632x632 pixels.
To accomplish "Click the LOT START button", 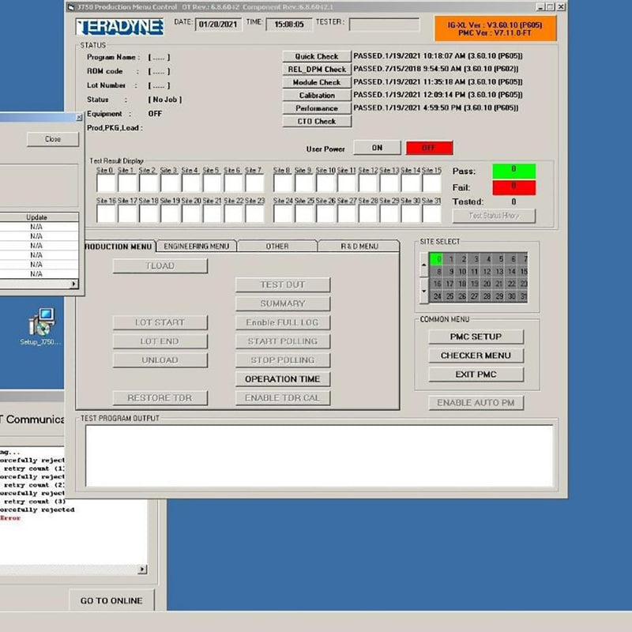I will tap(160, 322).
